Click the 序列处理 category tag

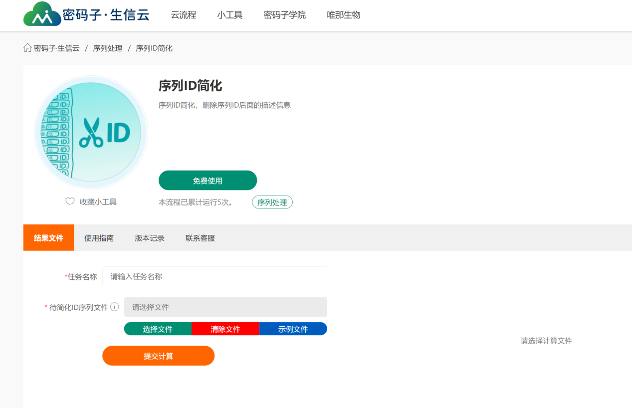coord(272,202)
